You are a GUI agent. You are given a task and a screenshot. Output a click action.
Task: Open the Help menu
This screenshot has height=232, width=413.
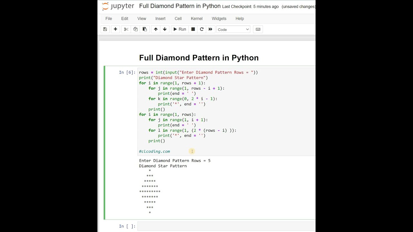tap(240, 19)
